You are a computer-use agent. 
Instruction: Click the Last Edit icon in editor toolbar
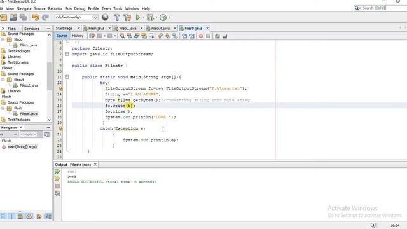click(x=92, y=36)
